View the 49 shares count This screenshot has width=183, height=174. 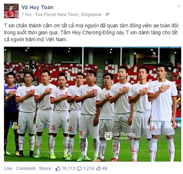pos(105,168)
